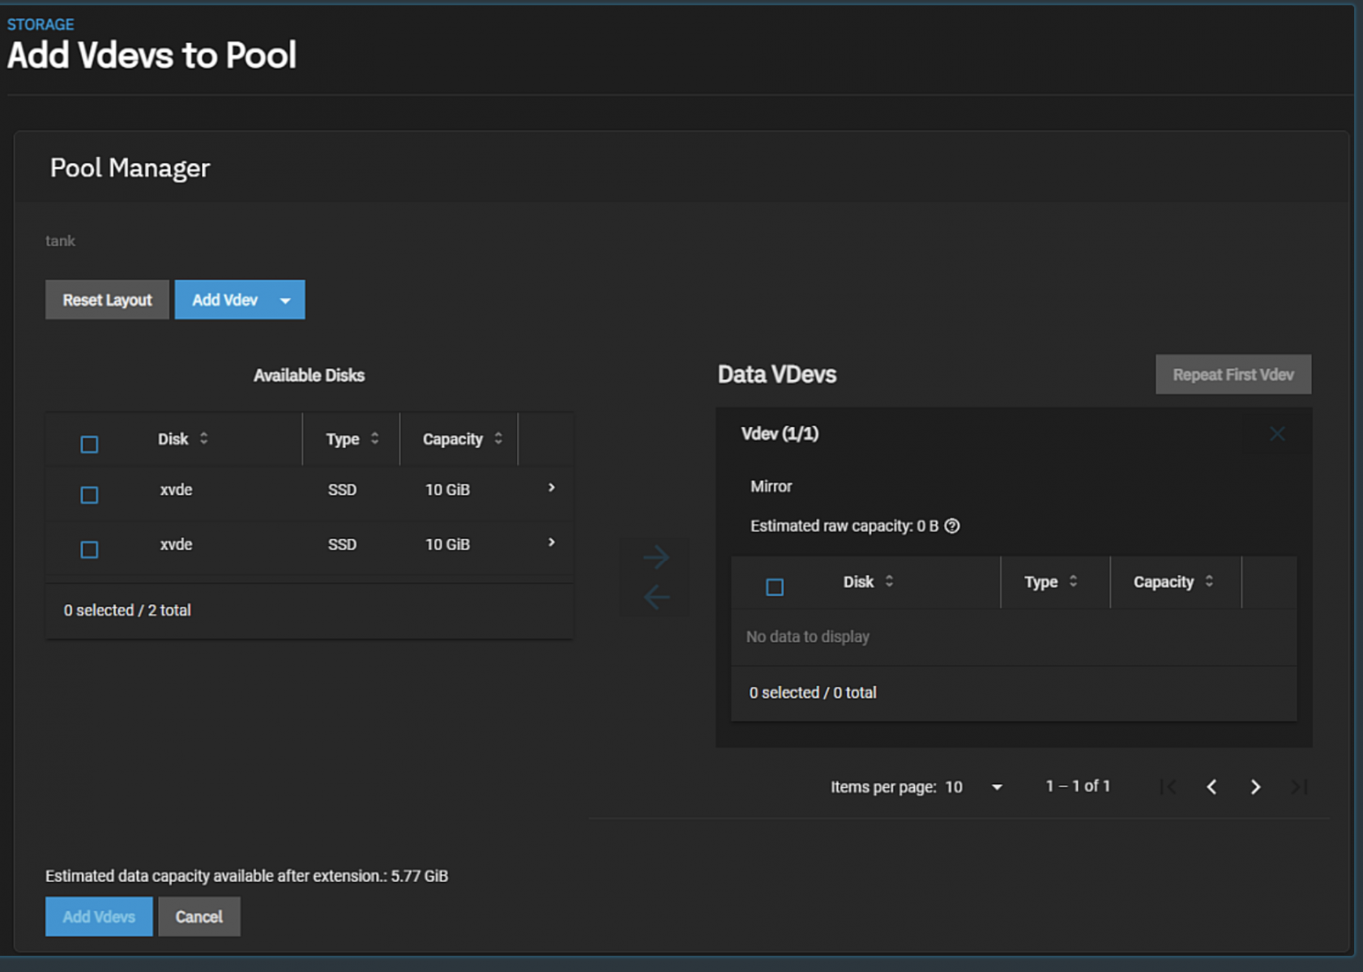Confirm with the Add Vdevs button
Screen dimensions: 1363x972
(x=99, y=917)
